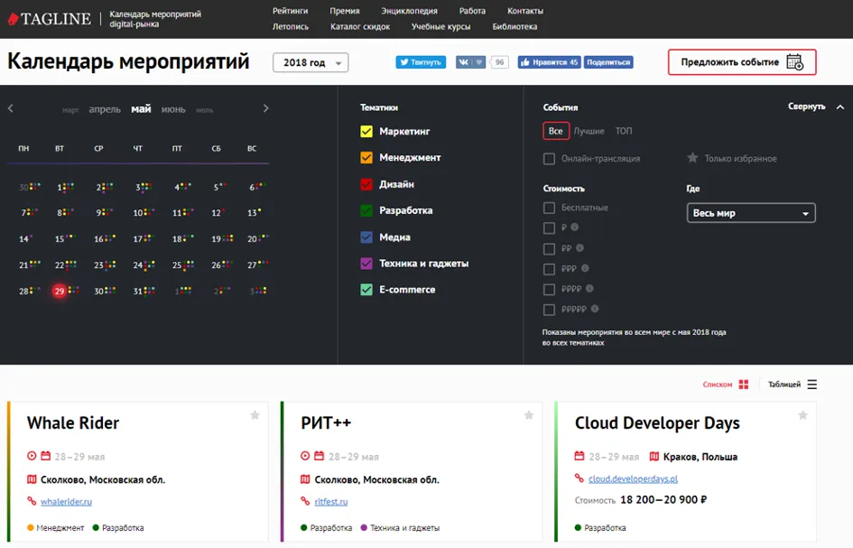853x548 pixels.
Task: Switch to grid view icon next to Списком
Action: coord(744,385)
